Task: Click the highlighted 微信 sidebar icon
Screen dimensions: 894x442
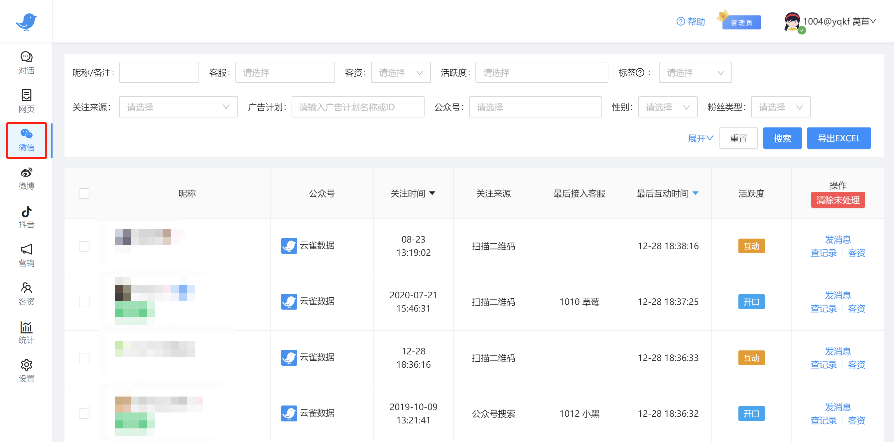Action: point(26,140)
